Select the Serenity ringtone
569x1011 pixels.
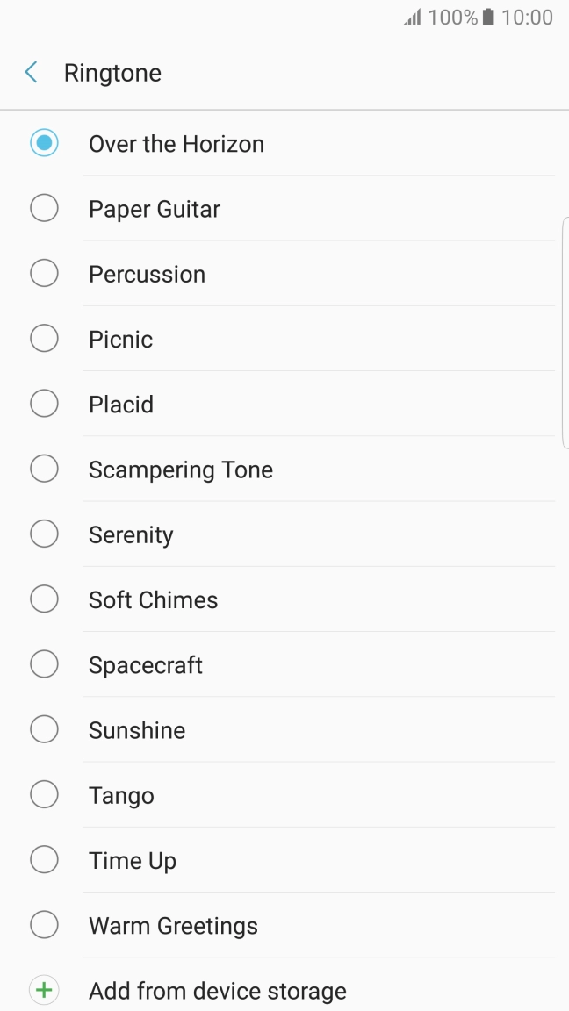coord(130,534)
